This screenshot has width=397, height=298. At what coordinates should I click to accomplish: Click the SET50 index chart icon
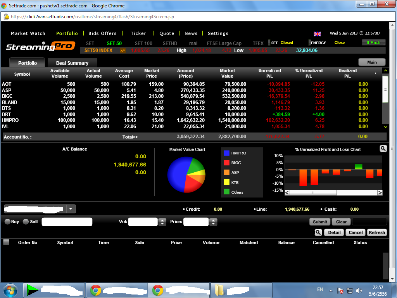click(123, 50)
